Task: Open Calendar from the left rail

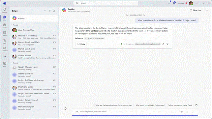Action: pyautogui.click(x=5, y=33)
